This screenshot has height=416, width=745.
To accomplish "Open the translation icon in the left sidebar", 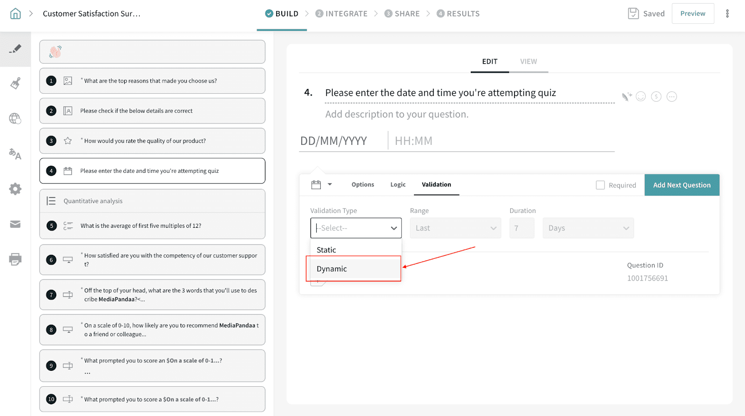I will (15, 154).
